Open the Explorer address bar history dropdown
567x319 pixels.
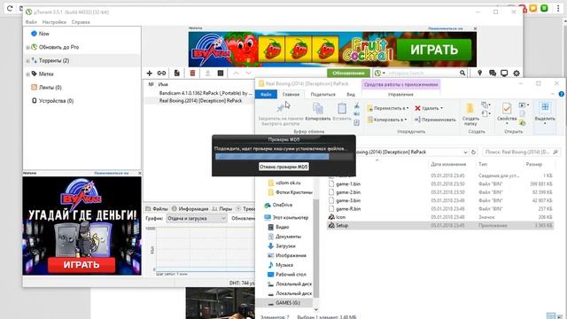[x=465, y=152]
